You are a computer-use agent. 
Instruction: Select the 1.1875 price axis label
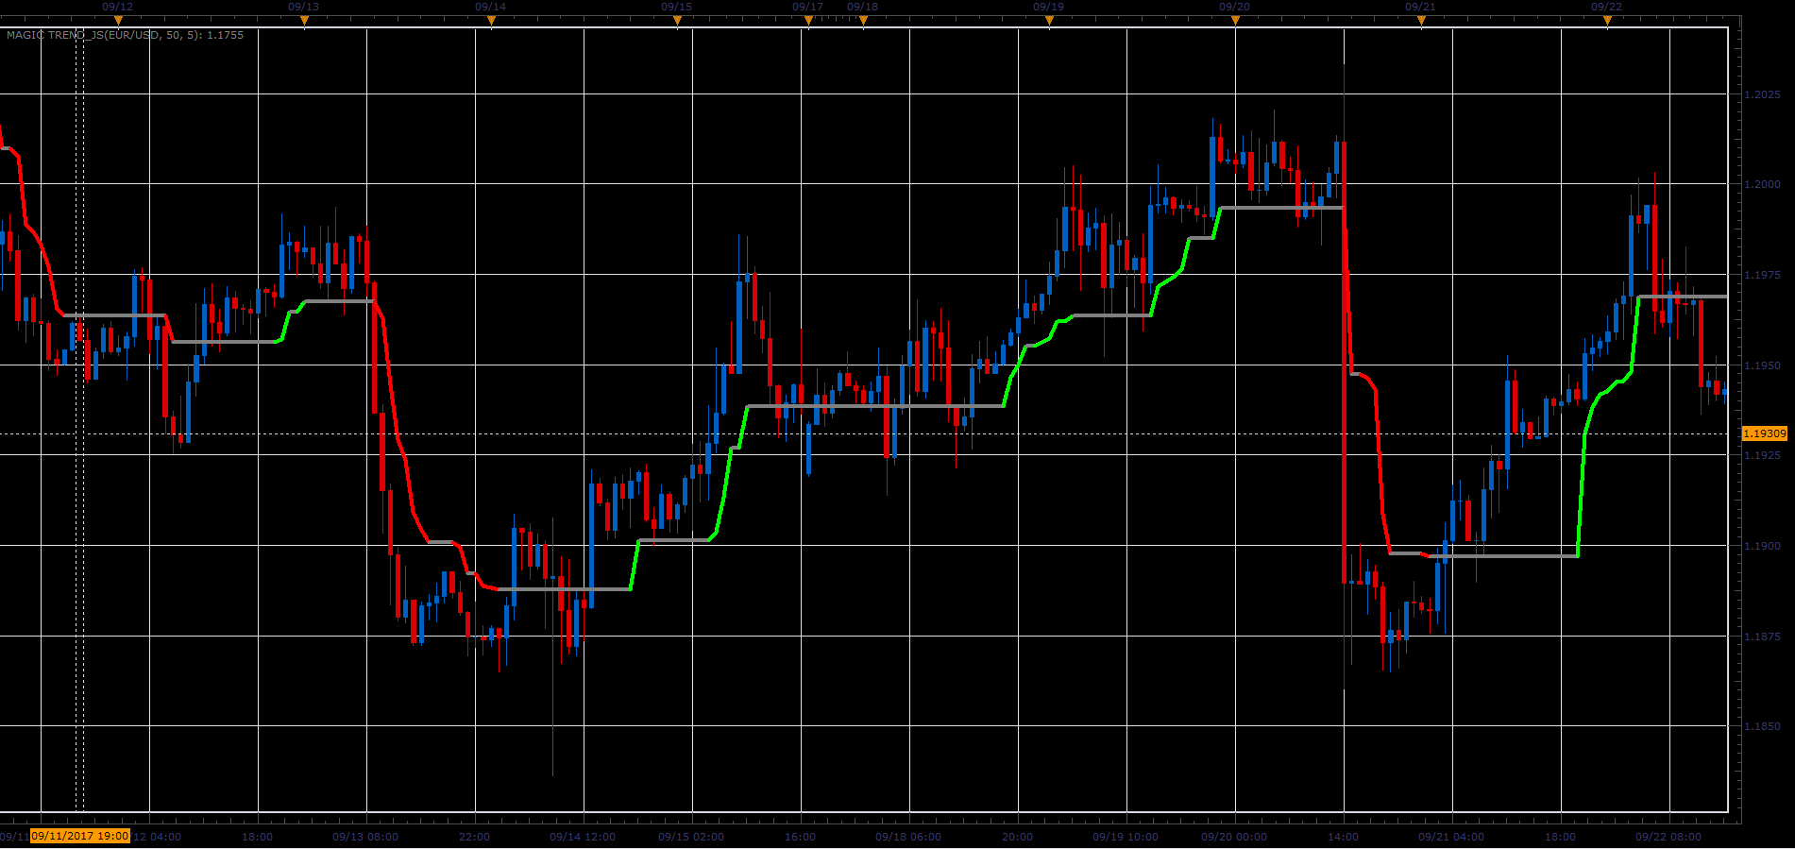pos(1762,637)
